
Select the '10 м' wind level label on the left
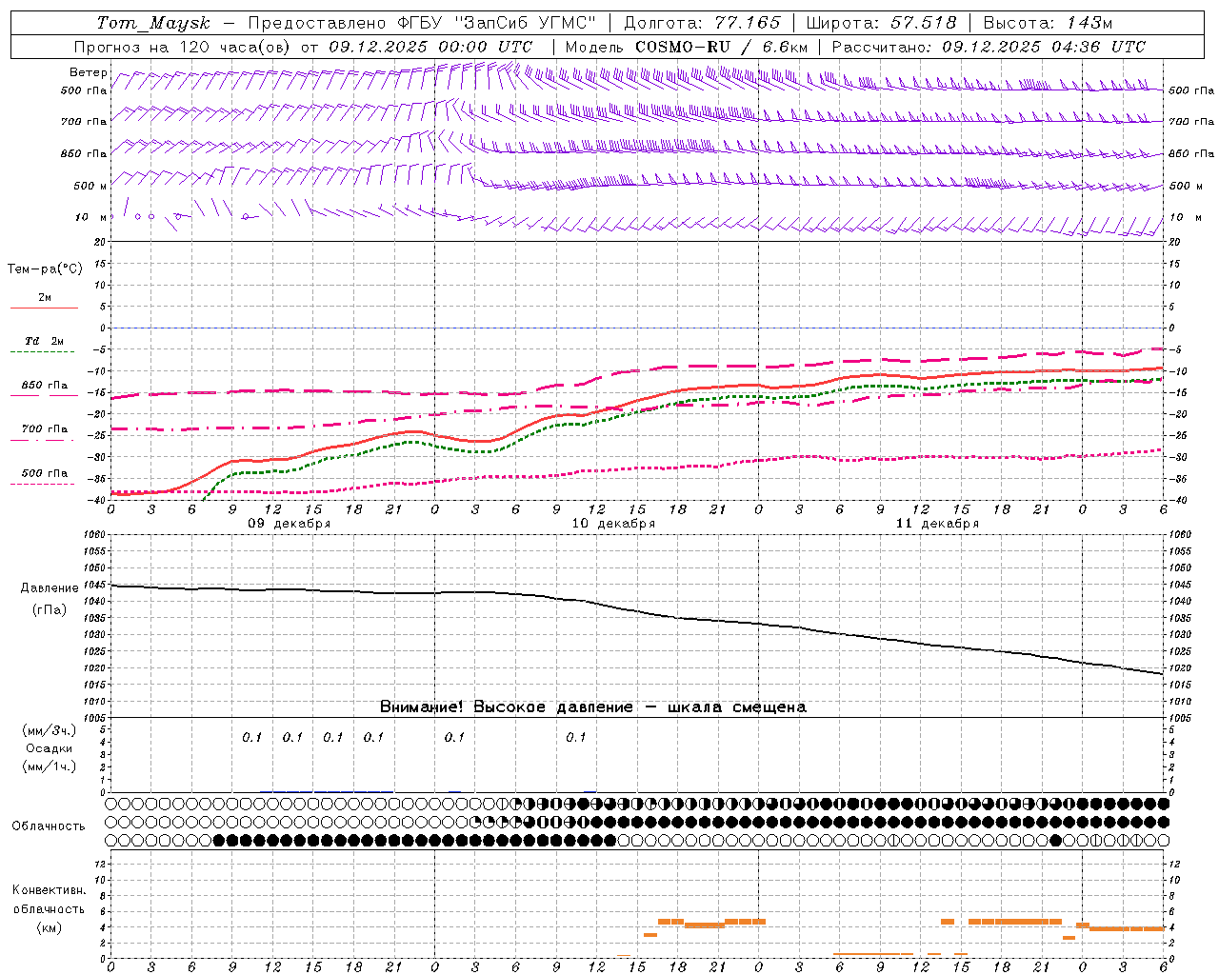pyautogui.click(x=91, y=217)
